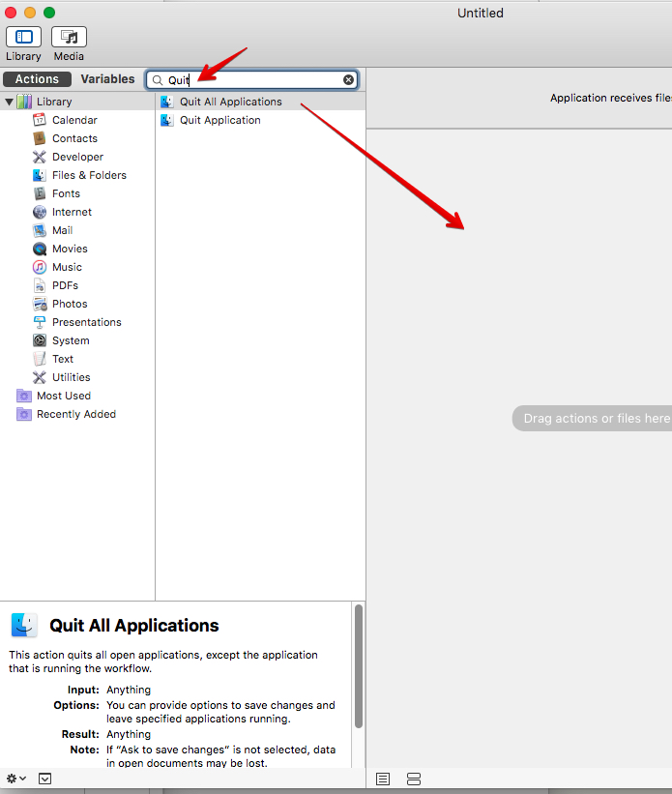Screen dimensions: 672x794
Task: Click the 'Application receives files' header text
Action: tap(611, 98)
